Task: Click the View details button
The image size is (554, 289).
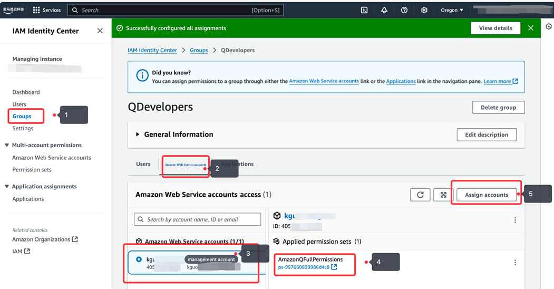Action: (x=495, y=28)
